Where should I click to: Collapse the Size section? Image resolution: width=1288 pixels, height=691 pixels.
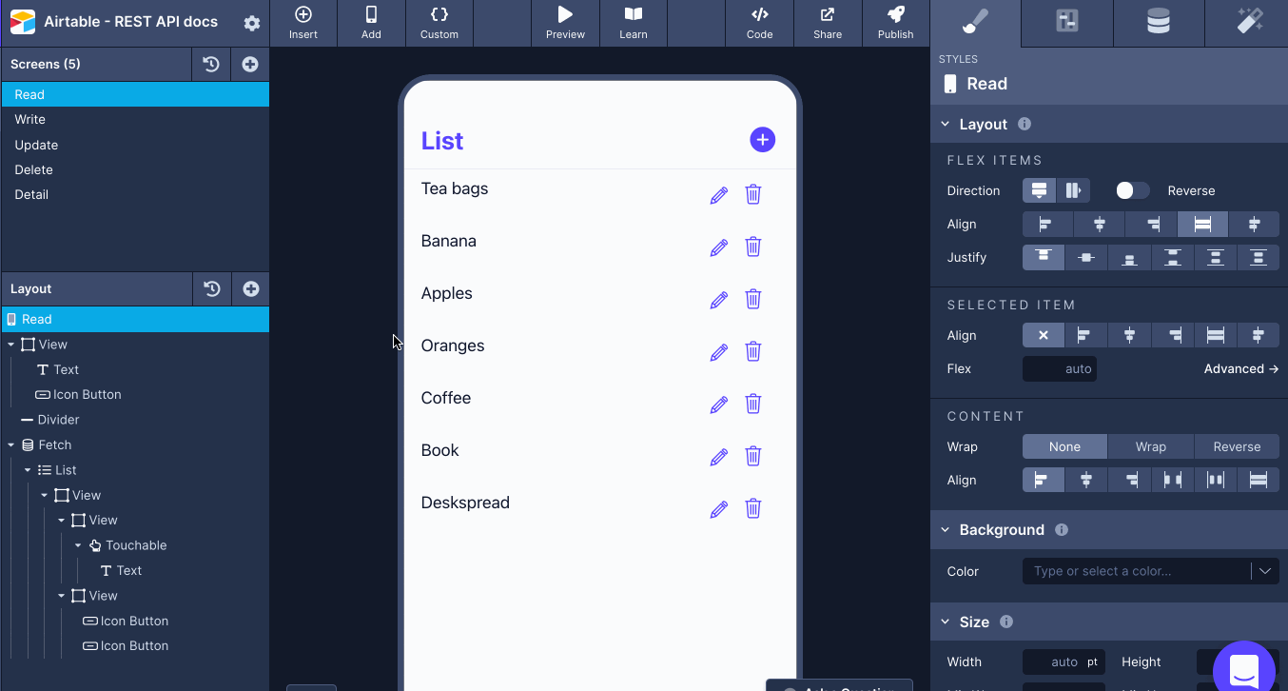coord(946,622)
